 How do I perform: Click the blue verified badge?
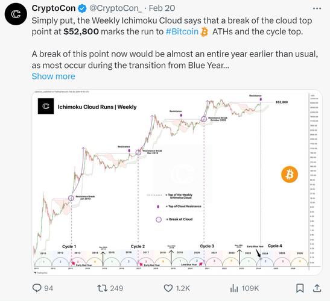click(x=82, y=8)
